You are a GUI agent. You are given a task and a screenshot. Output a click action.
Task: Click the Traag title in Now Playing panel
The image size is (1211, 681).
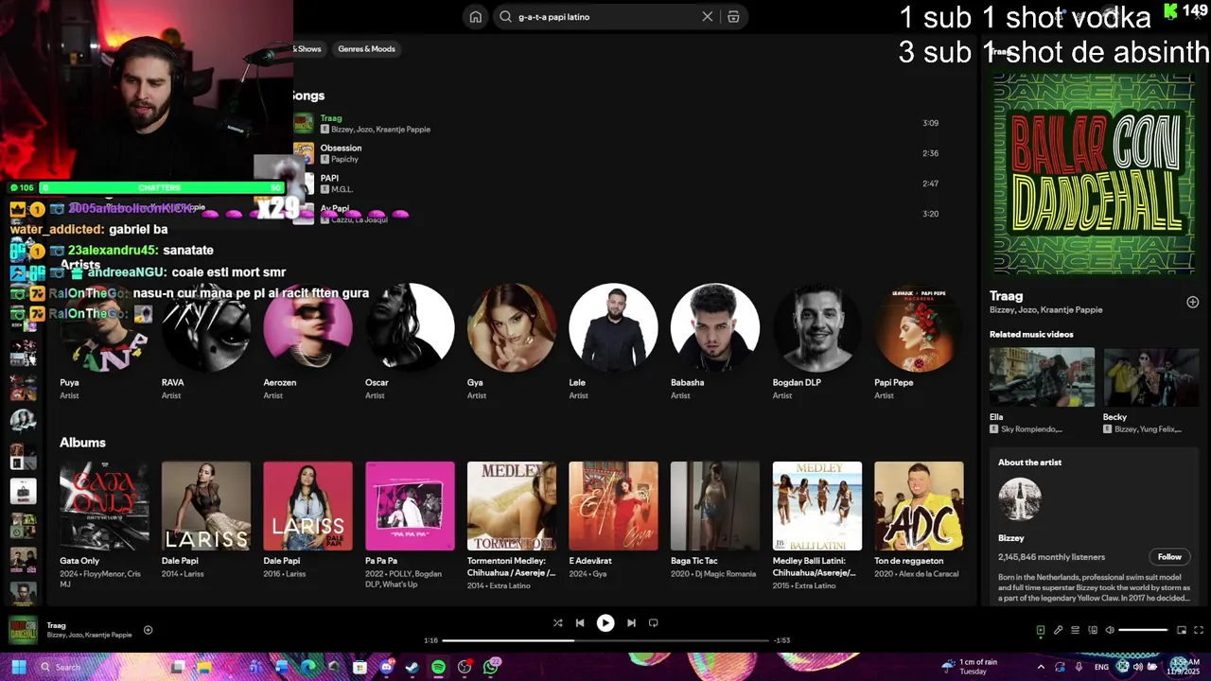click(1006, 296)
